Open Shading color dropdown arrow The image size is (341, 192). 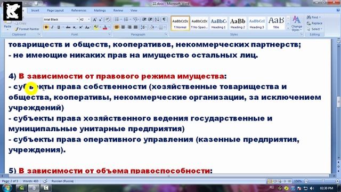(156, 27)
